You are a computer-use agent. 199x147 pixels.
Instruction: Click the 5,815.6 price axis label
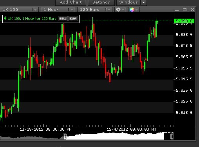coord(184,113)
